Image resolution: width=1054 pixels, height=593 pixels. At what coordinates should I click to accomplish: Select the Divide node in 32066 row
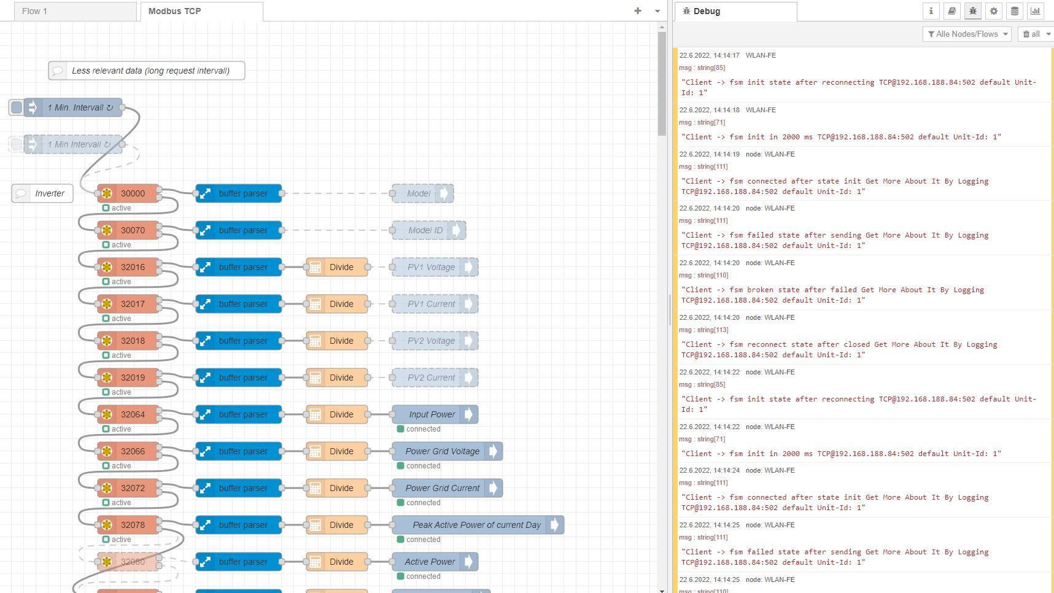pos(337,451)
